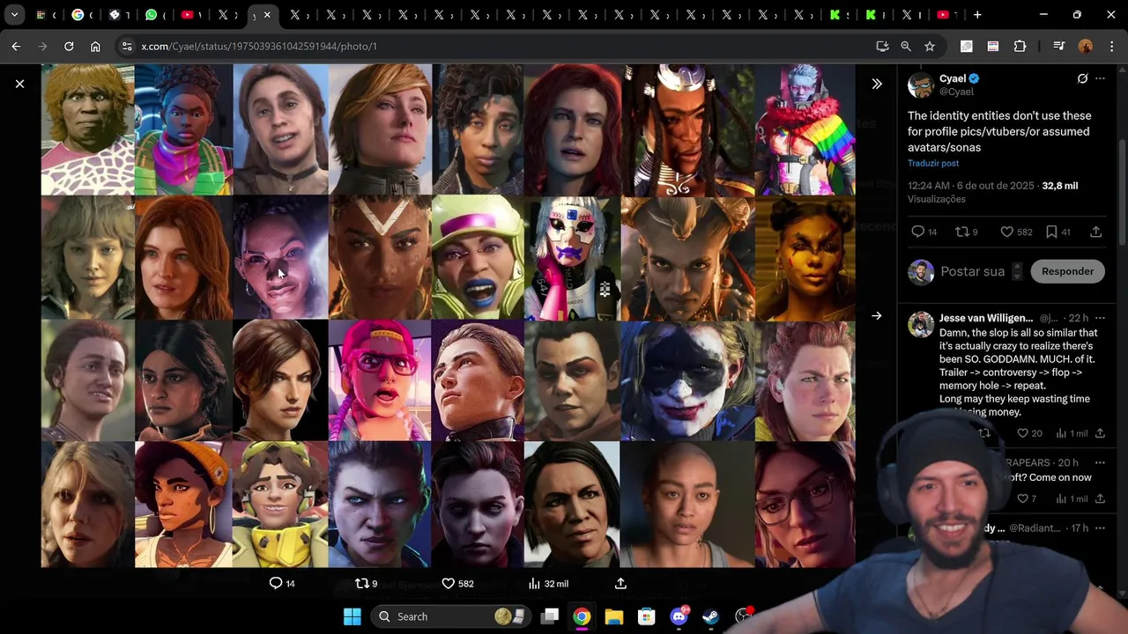Open more options on the 17 h reply

(1100, 527)
